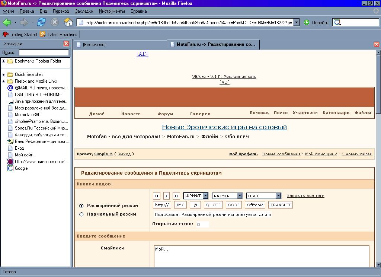
Task: Click the Выход logout link
Action: pyautogui.click(x=124, y=154)
